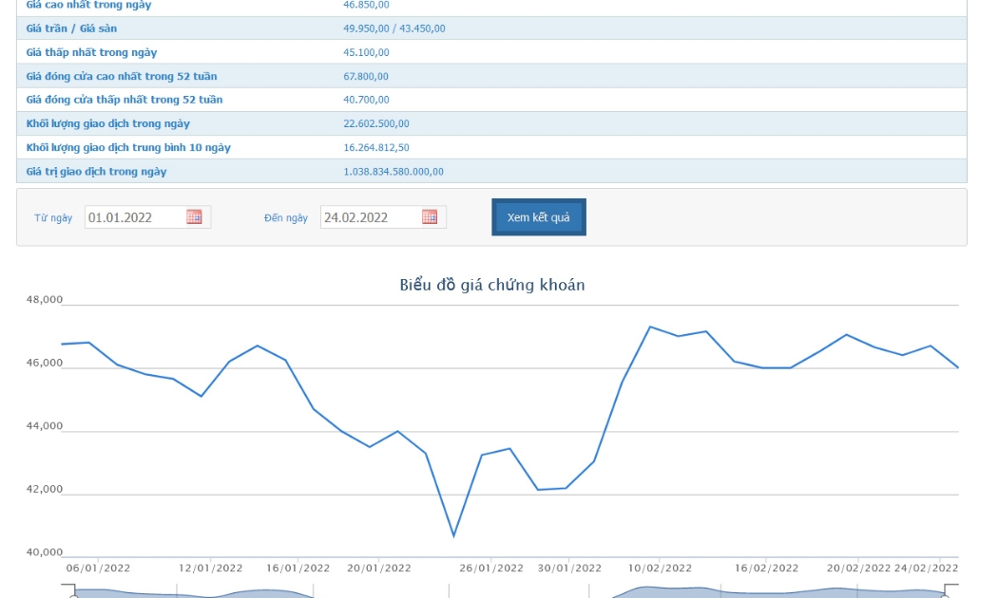Viewport: 998px width, 598px height.
Task: Click the 30/01/2022 x-axis date label
Action: coord(569,569)
